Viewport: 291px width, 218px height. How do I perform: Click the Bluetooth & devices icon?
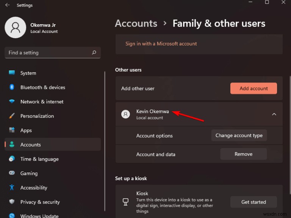[12, 87]
